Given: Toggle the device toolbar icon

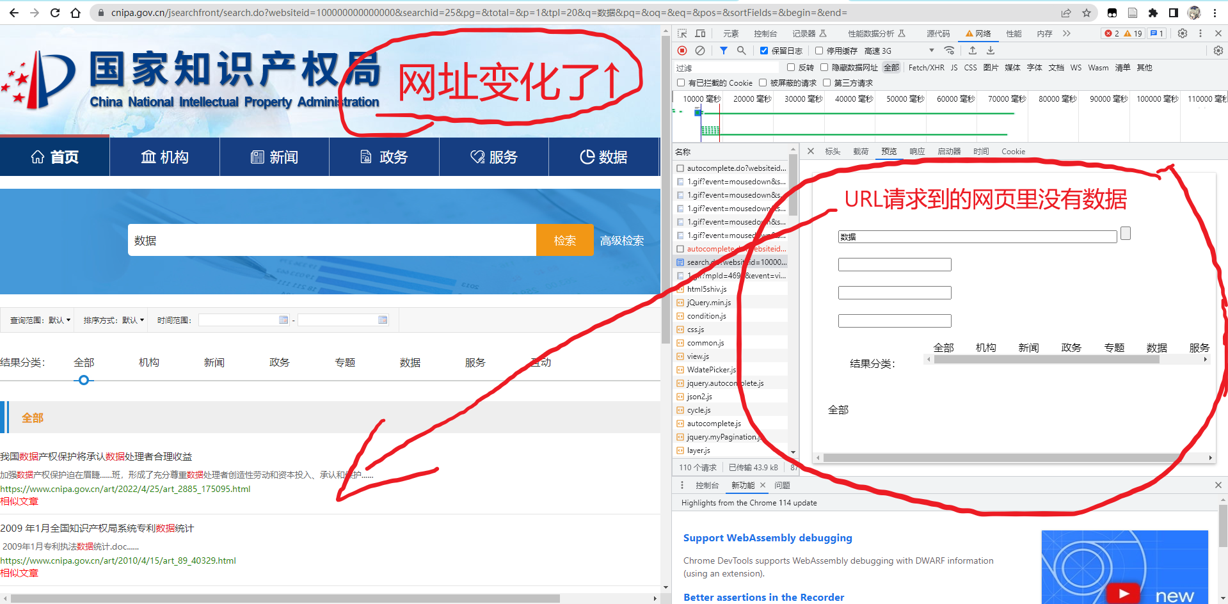Looking at the screenshot, I should (701, 33).
